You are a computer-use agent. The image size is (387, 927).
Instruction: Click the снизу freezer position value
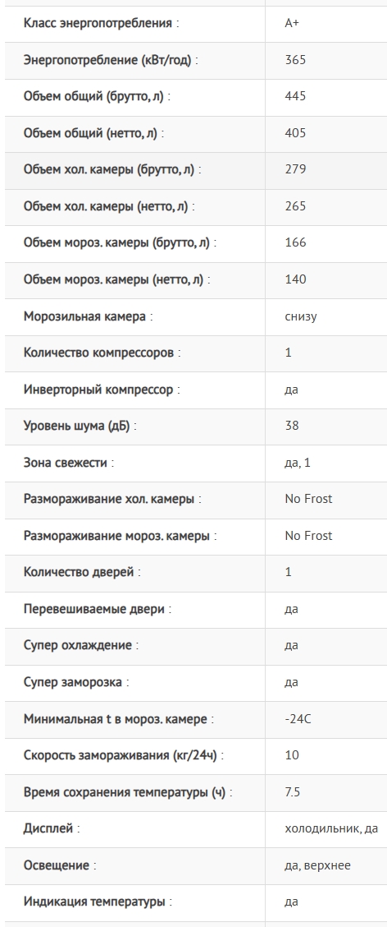[300, 316]
